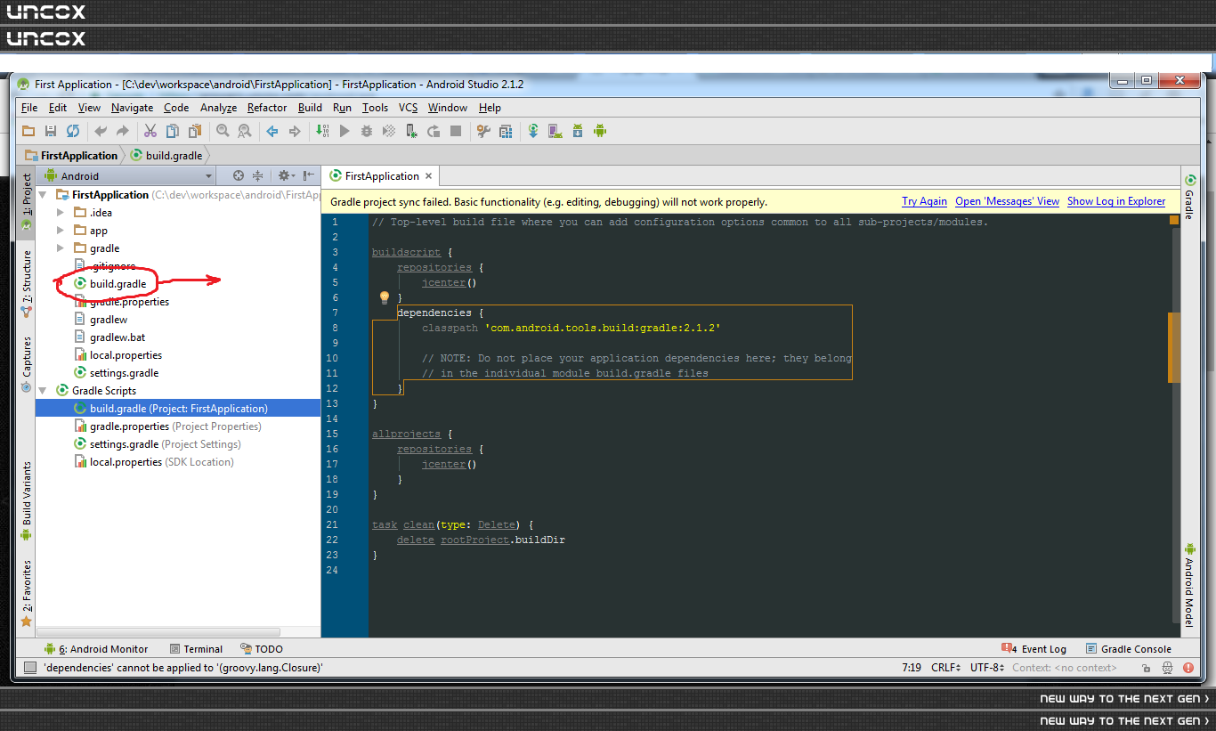Click Collapse All icon in project panel
The width and height of the screenshot is (1216, 731).
click(258, 175)
